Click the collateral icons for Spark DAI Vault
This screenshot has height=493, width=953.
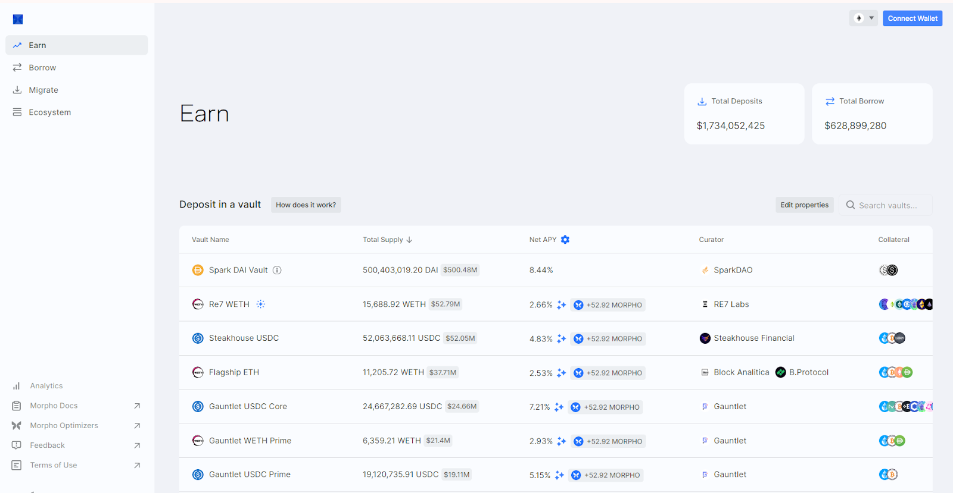(x=889, y=270)
